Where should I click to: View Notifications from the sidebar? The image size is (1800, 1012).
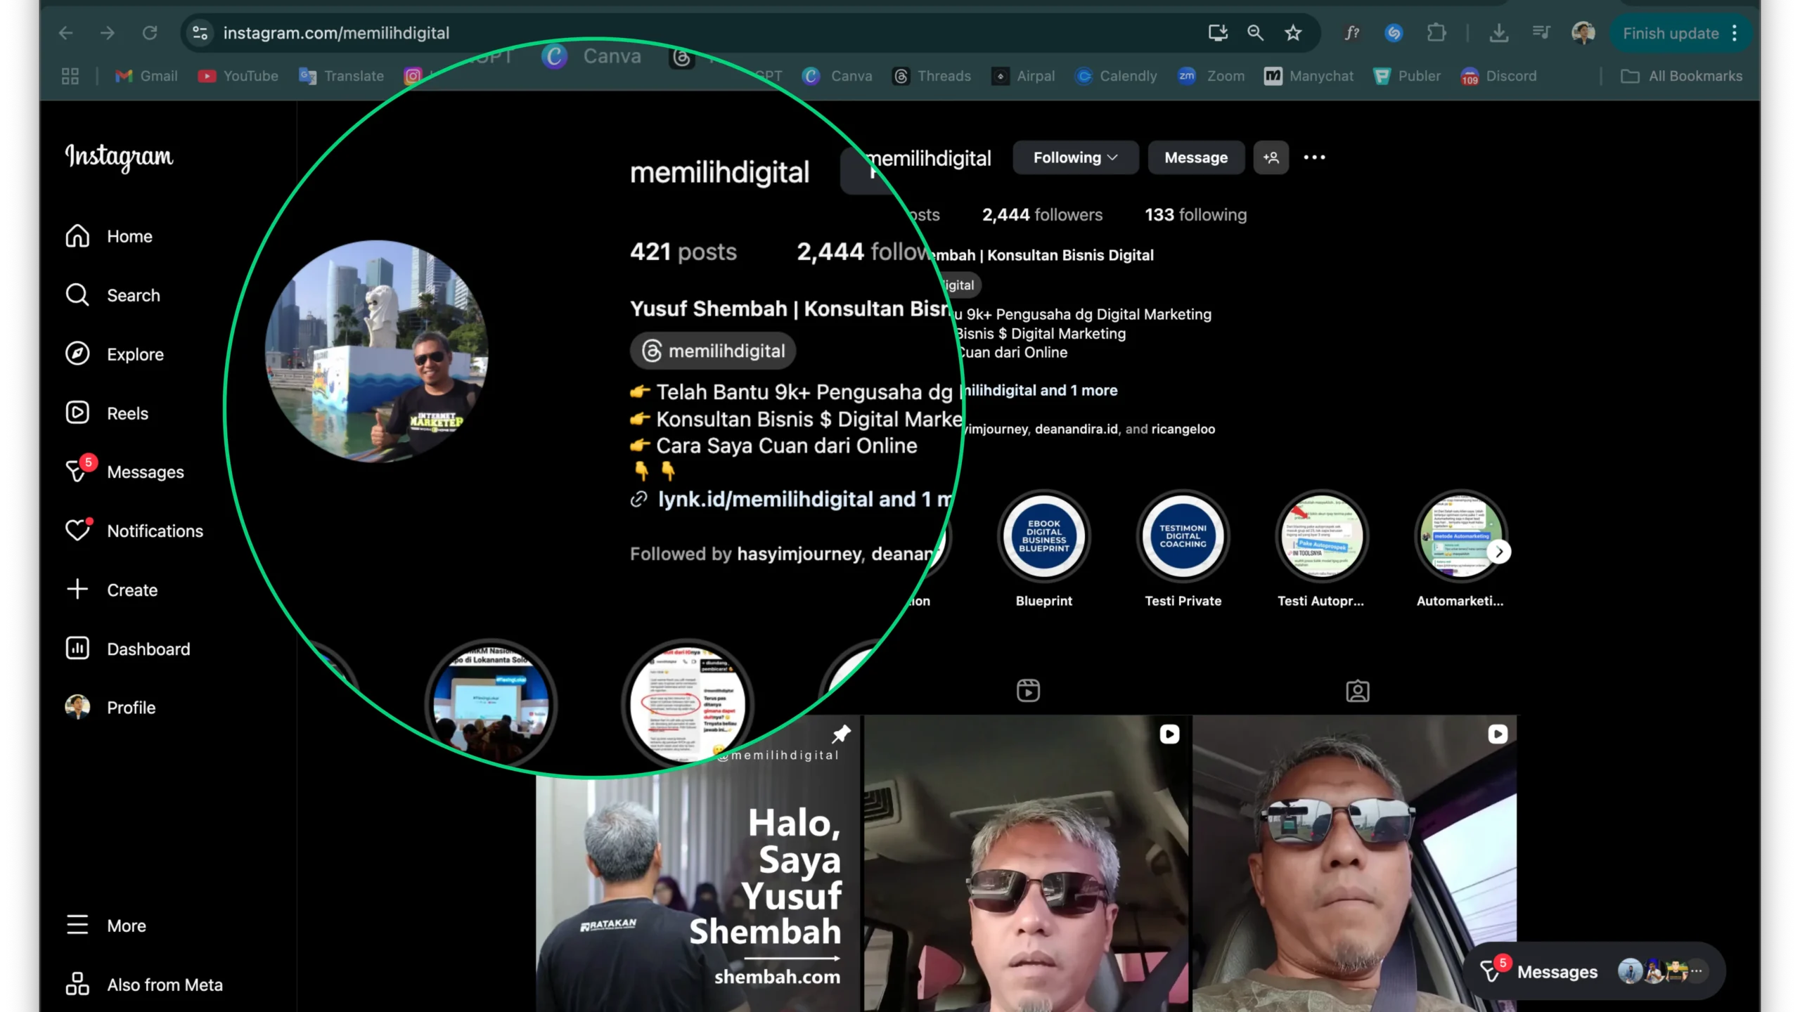[x=134, y=531]
